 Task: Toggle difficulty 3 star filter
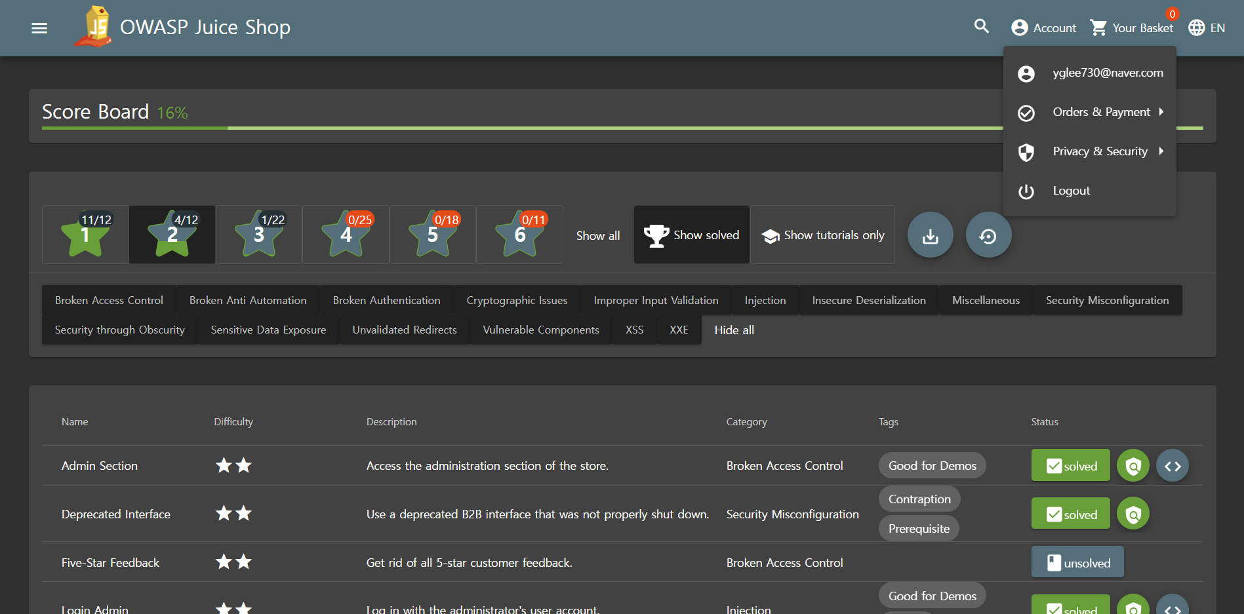pos(259,235)
